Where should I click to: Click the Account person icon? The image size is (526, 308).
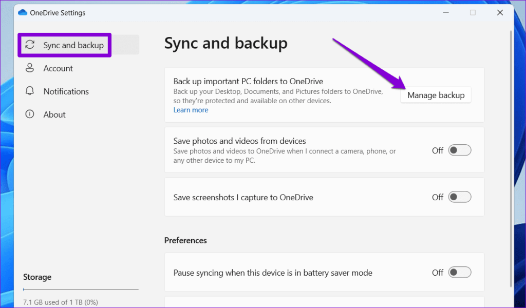[x=30, y=68]
